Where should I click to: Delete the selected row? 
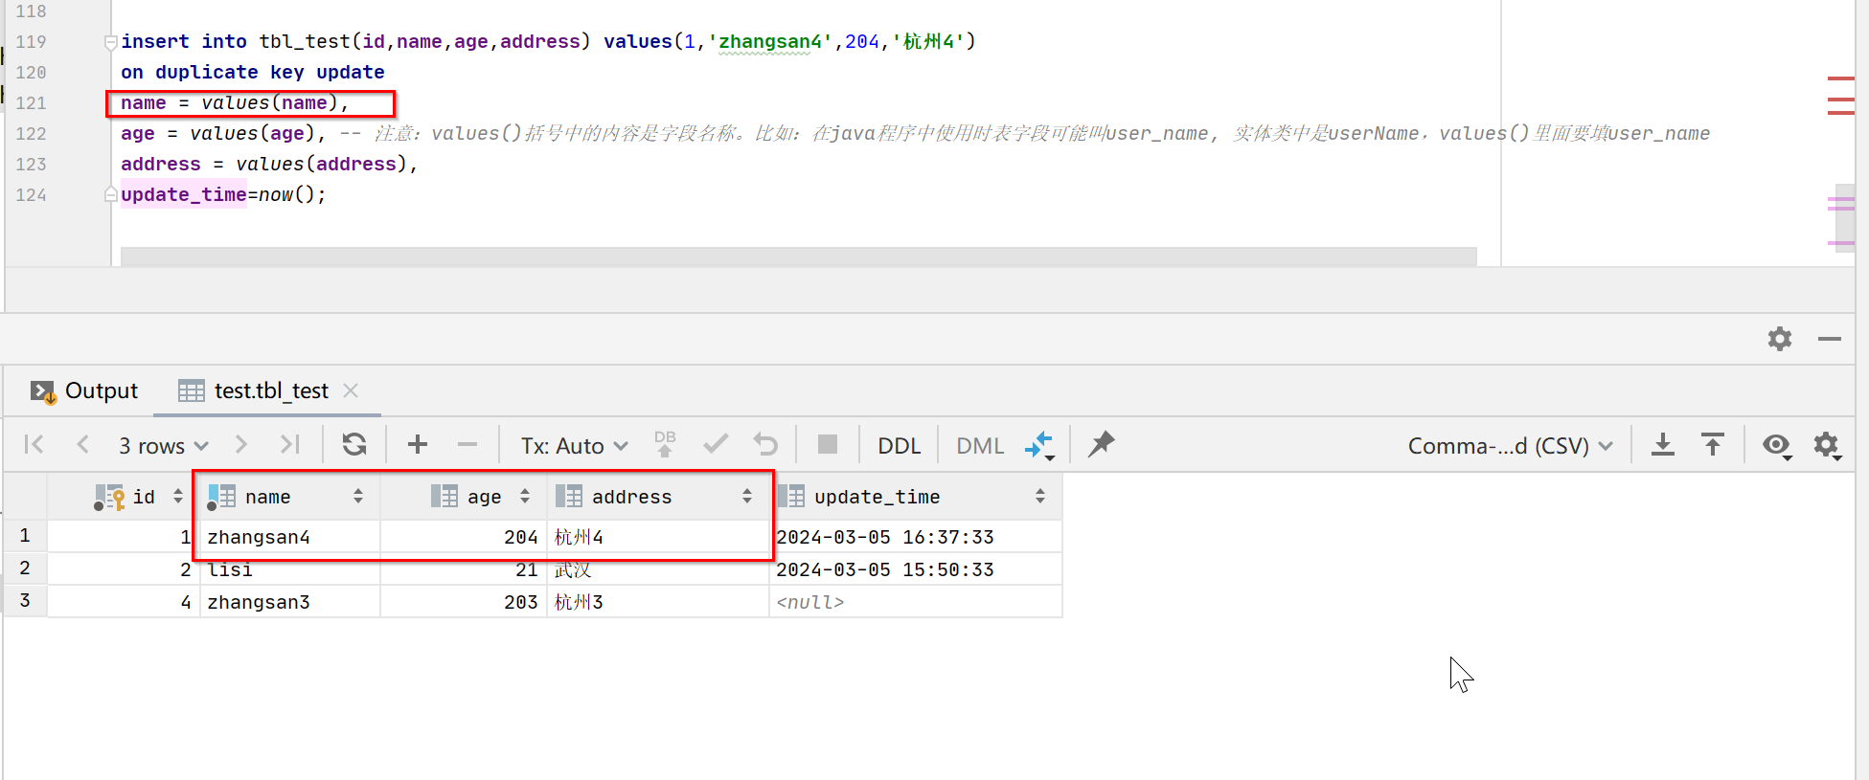coord(467,445)
